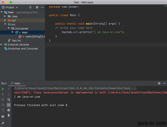Image resolution: width=167 pixels, height=127 pixels.
Task: Toggle scroll to end of console
Action: (x=9, y=105)
